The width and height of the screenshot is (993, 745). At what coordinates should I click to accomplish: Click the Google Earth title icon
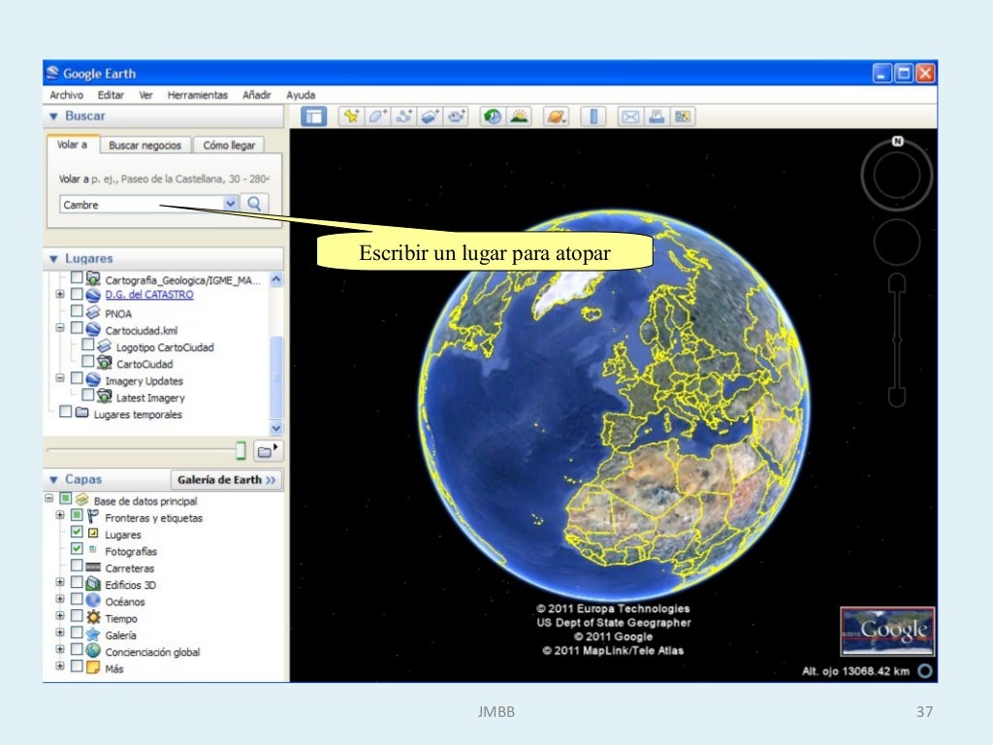(x=52, y=73)
